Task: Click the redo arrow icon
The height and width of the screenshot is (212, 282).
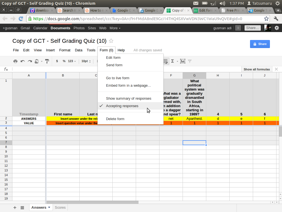Action: click(30, 61)
